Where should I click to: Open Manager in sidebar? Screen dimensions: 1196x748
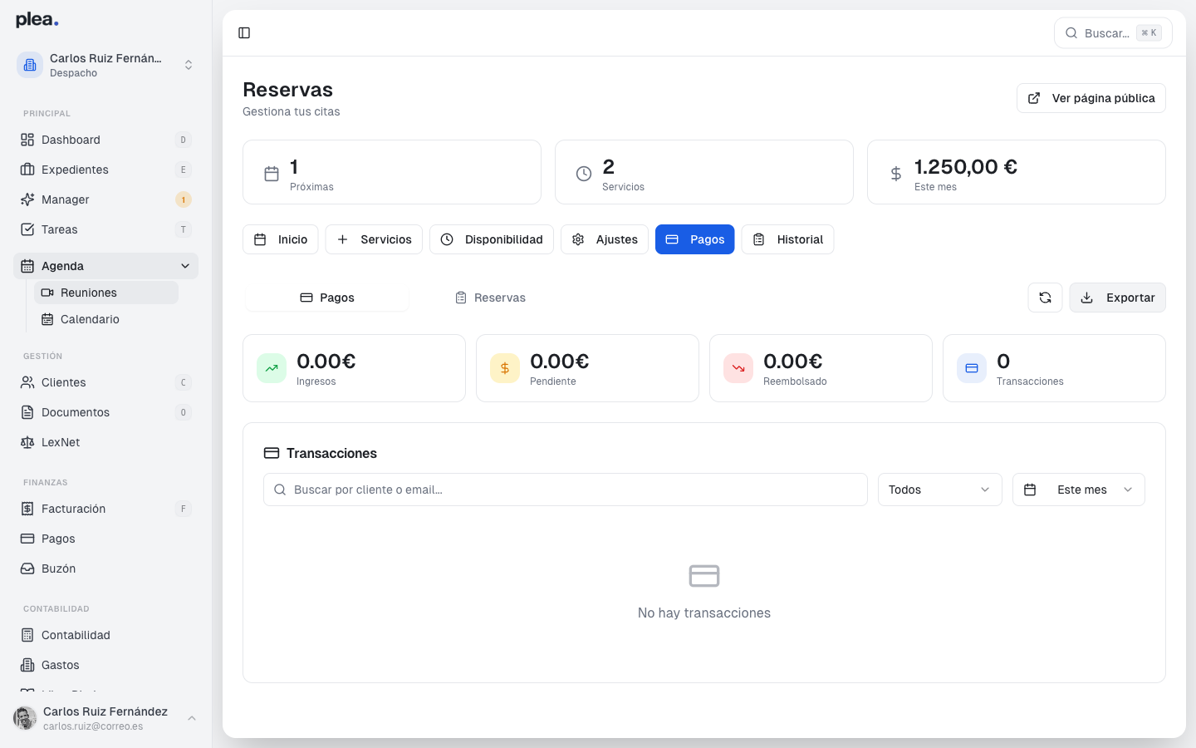pos(106,199)
